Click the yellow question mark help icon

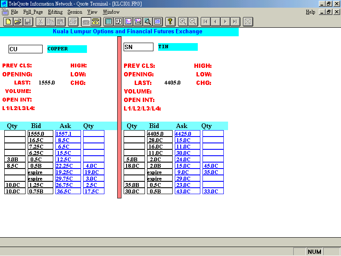170,22
